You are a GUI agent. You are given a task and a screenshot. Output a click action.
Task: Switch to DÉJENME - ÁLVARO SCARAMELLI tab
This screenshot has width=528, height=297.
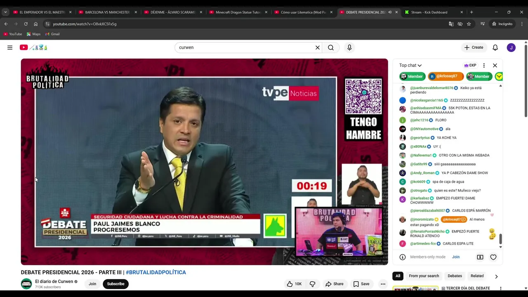pos(172,12)
